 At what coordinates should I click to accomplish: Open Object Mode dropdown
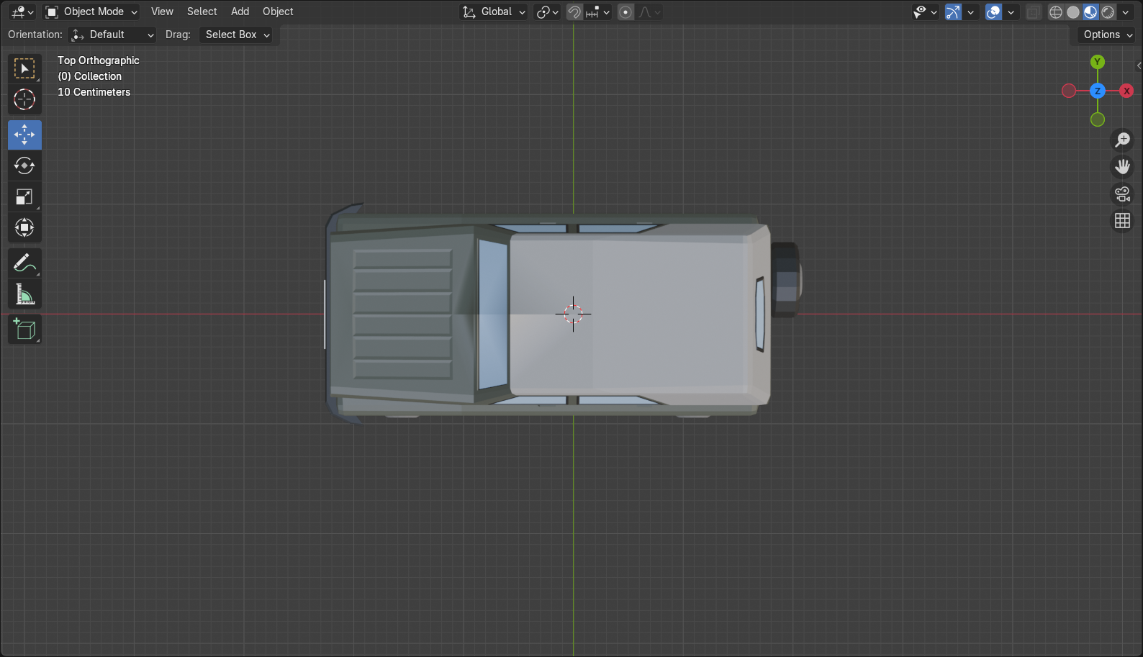coord(91,12)
